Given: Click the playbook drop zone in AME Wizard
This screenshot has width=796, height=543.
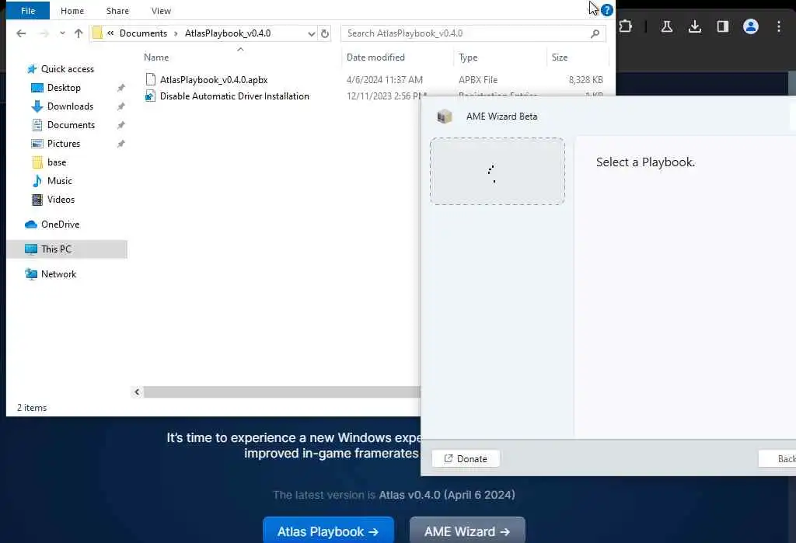Looking at the screenshot, I should point(497,172).
